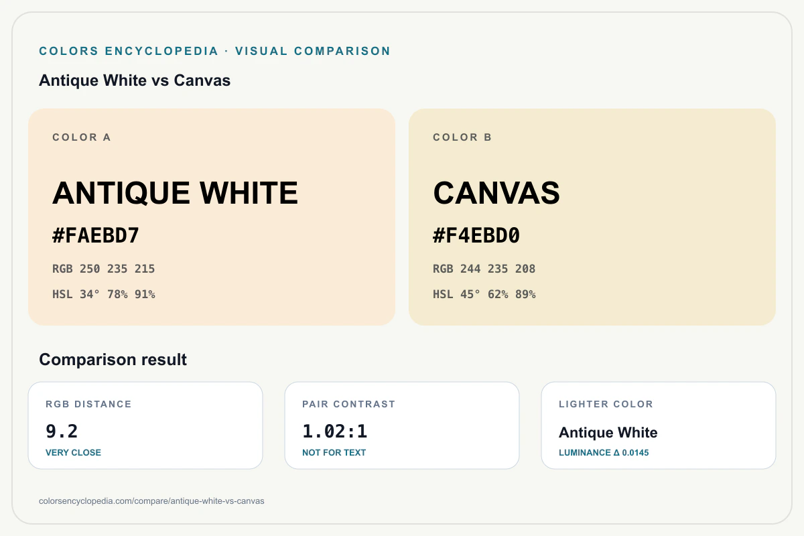Click the Antique White color swatch card
804x536 pixels.
(212, 217)
